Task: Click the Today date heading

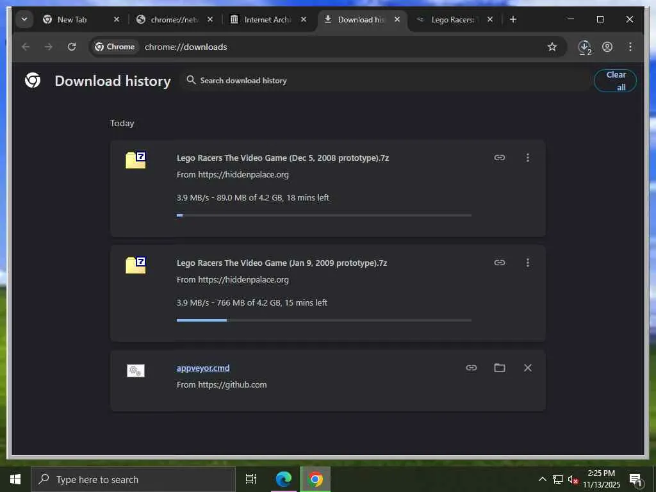Action: 122,124
